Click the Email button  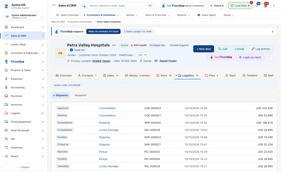(239, 49)
